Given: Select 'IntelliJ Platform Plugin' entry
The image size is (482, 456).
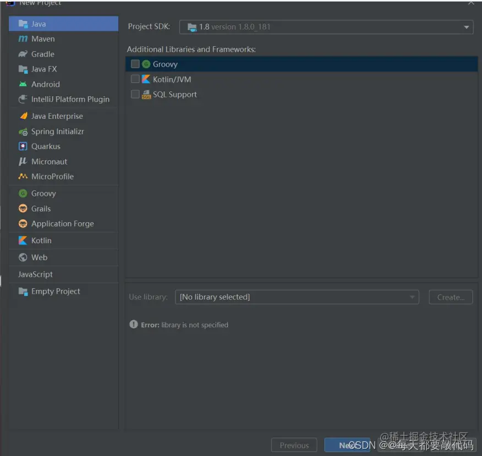Looking at the screenshot, I should [64, 99].
